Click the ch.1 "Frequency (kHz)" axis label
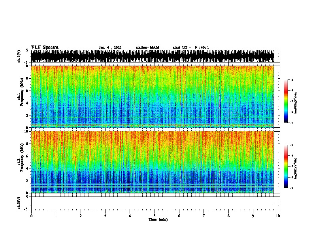Screen dimensions: 313x242 tap(22, 92)
